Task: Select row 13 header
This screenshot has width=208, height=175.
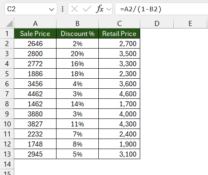Action: click(x=7, y=154)
